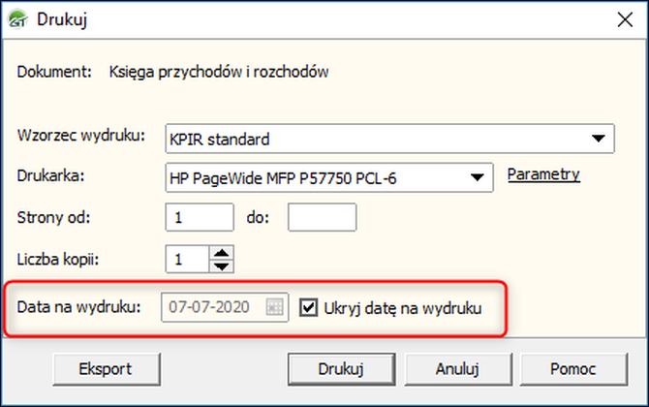The height and width of the screenshot is (407, 649).
Task: Uncheck 'Ukryj datę na wydruku' checkbox
Action: (308, 307)
